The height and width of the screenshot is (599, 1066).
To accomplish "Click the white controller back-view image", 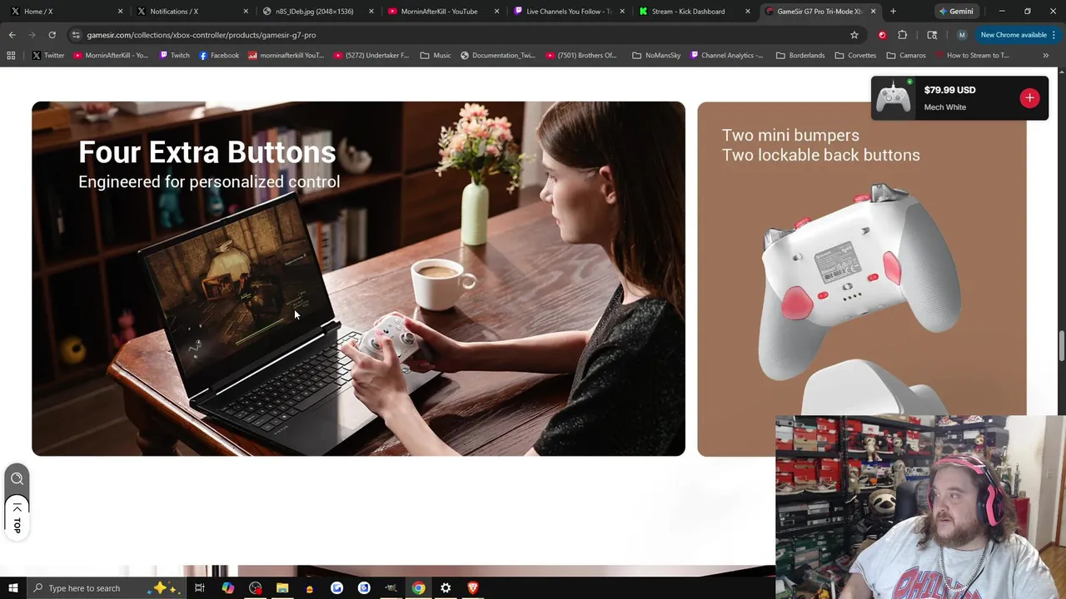I will (860, 283).
